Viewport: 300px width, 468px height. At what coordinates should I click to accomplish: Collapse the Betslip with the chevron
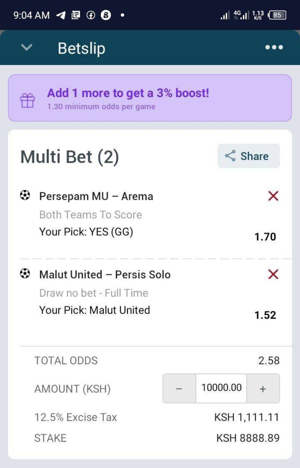[27, 48]
